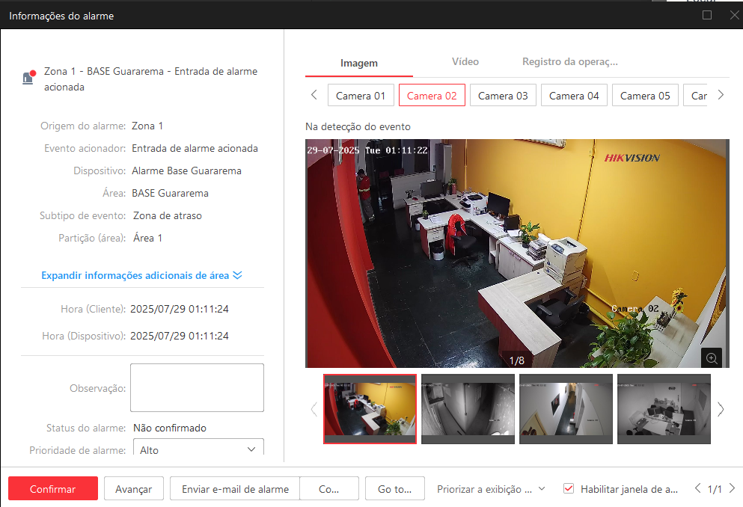Expand informações adicionais de área
Image resolution: width=743 pixels, height=507 pixels.
tap(141, 275)
